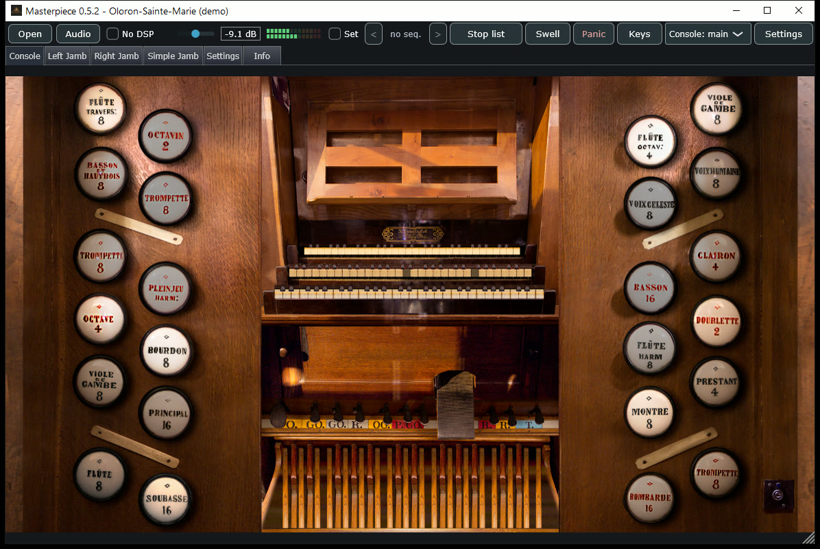Click the blue volume slider handle
The height and width of the screenshot is (549, 820).
pyautogui.click(x=195, y=34)
